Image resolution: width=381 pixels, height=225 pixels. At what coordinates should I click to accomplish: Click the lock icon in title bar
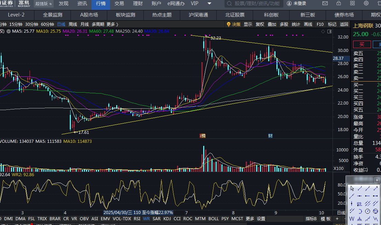pyautogui.click(x=339, y=3)
